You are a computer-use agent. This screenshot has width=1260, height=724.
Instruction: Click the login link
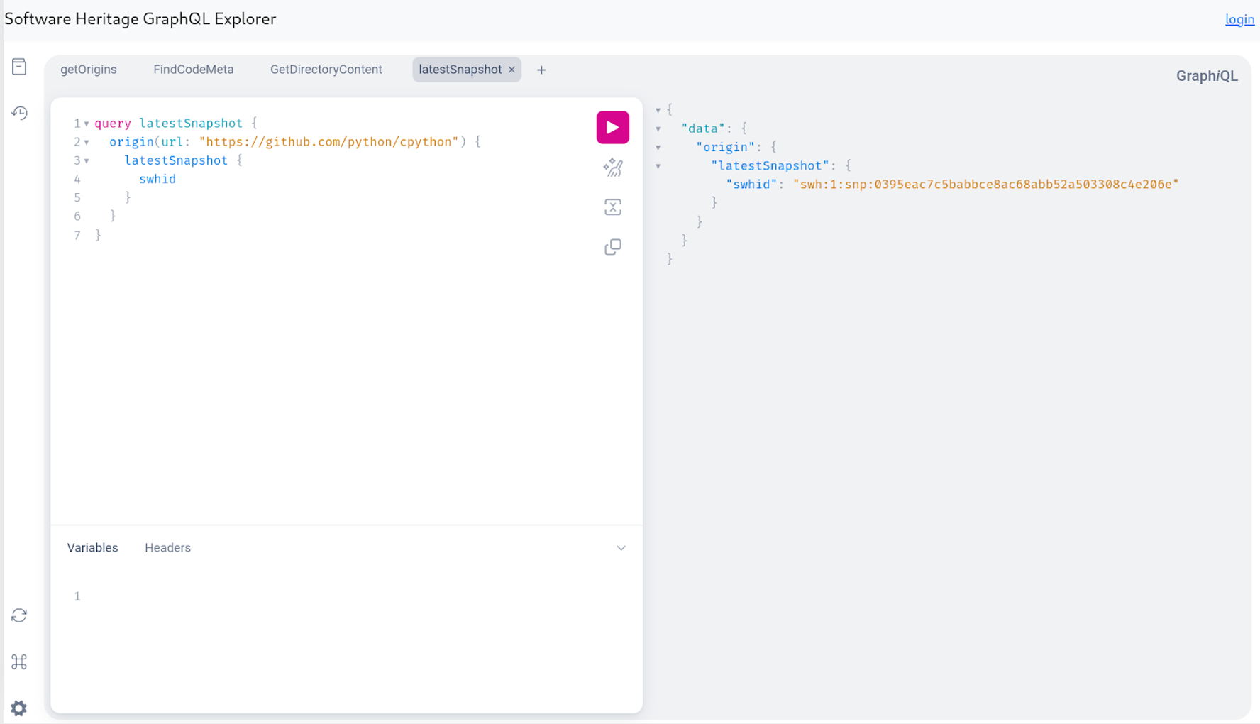click(1239, 19)
